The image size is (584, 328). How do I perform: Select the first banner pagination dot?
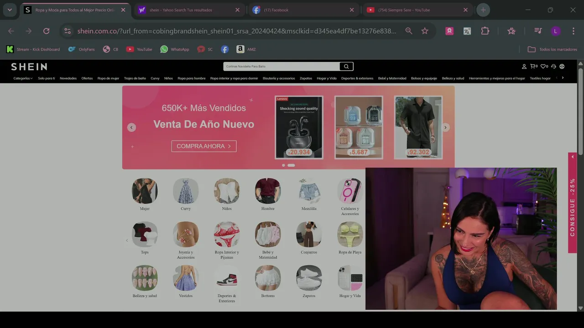283,165
